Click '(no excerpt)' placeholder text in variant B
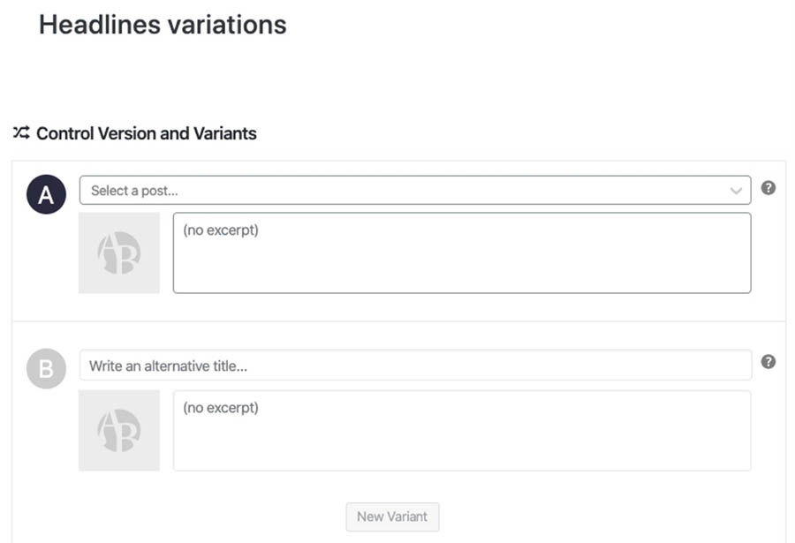The width and height of the screenshot is (795, 543). (x=221, y=408)
